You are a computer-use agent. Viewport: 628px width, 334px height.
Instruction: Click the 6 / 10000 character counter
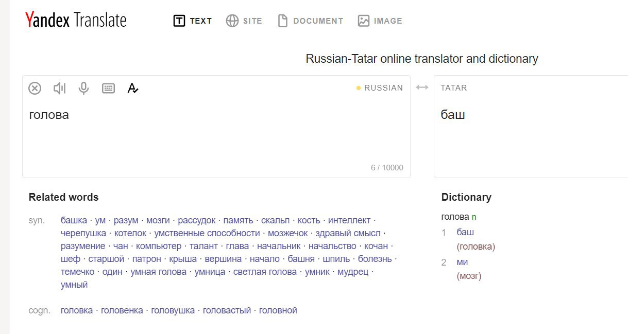387,168
